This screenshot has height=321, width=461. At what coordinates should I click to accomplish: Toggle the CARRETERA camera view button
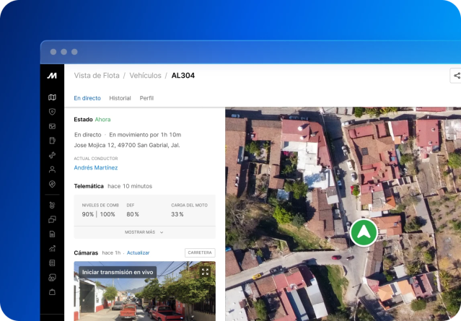click(x=200, y=252)
